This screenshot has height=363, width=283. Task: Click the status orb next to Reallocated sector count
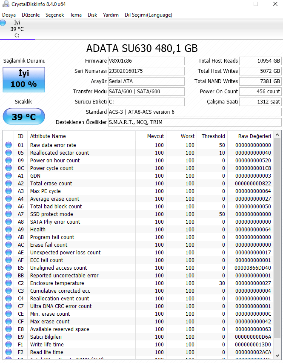pyautogui.click(x=9, y=153)
